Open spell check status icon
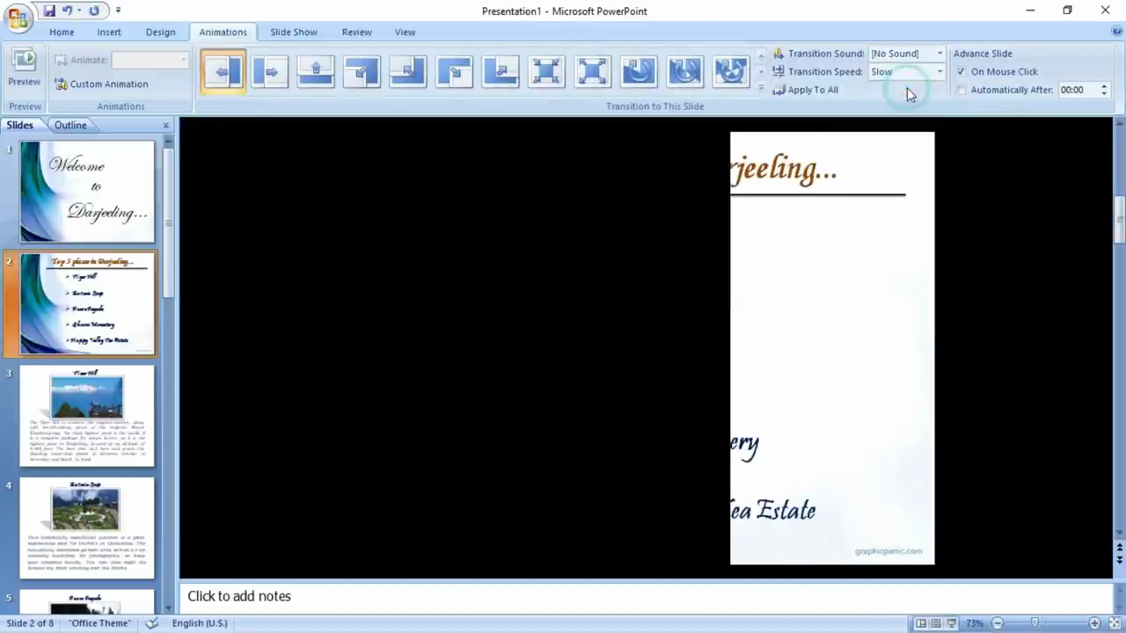Viewport: 1126px width, 633px height. [x=151, y=623]
